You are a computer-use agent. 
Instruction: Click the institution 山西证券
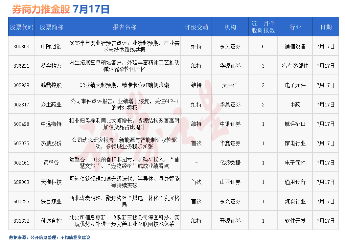point(230,182)
